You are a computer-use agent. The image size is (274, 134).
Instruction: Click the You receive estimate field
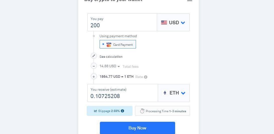pyautogui.click(x=122, y=96)
